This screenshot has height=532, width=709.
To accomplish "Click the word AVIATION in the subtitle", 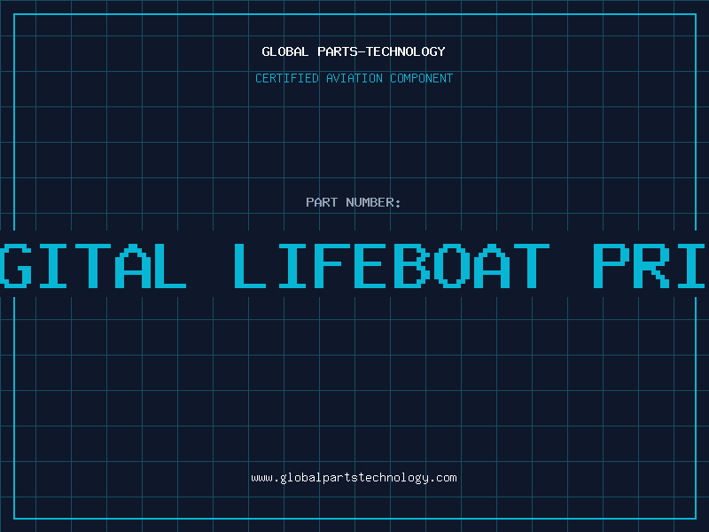I will coord(354,78).
